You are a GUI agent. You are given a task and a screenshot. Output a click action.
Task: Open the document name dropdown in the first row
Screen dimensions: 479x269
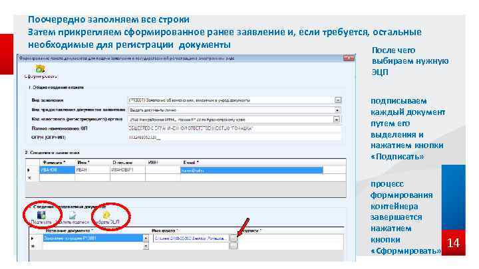(146, 238)
